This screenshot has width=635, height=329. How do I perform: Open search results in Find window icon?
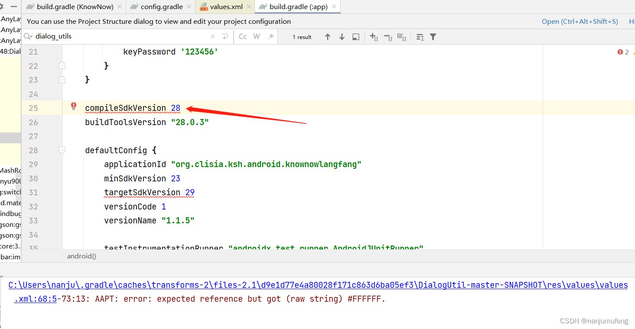(420, 37)
